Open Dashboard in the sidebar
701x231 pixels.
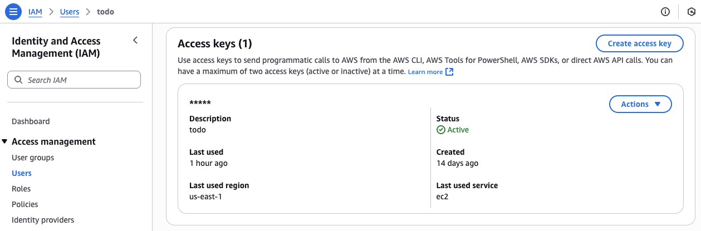click(31, 121)
